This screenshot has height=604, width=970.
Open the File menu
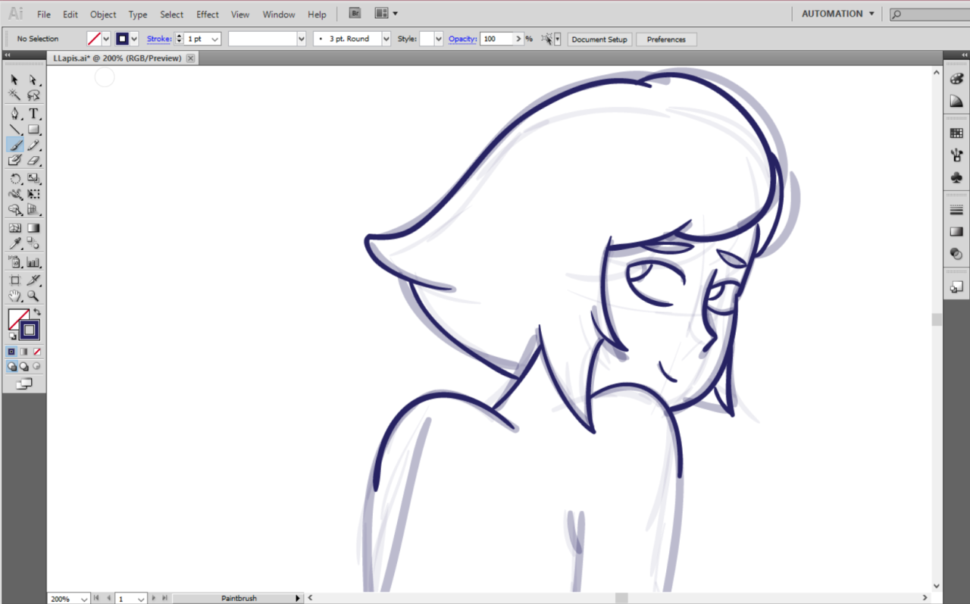[x=44, y=14]
